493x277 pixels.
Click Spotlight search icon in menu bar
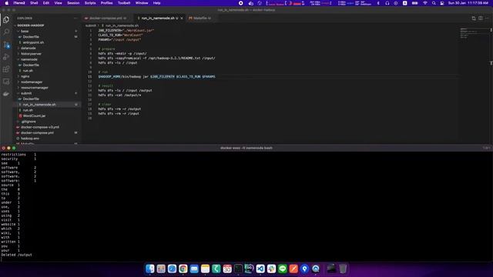tap(434, 3)
